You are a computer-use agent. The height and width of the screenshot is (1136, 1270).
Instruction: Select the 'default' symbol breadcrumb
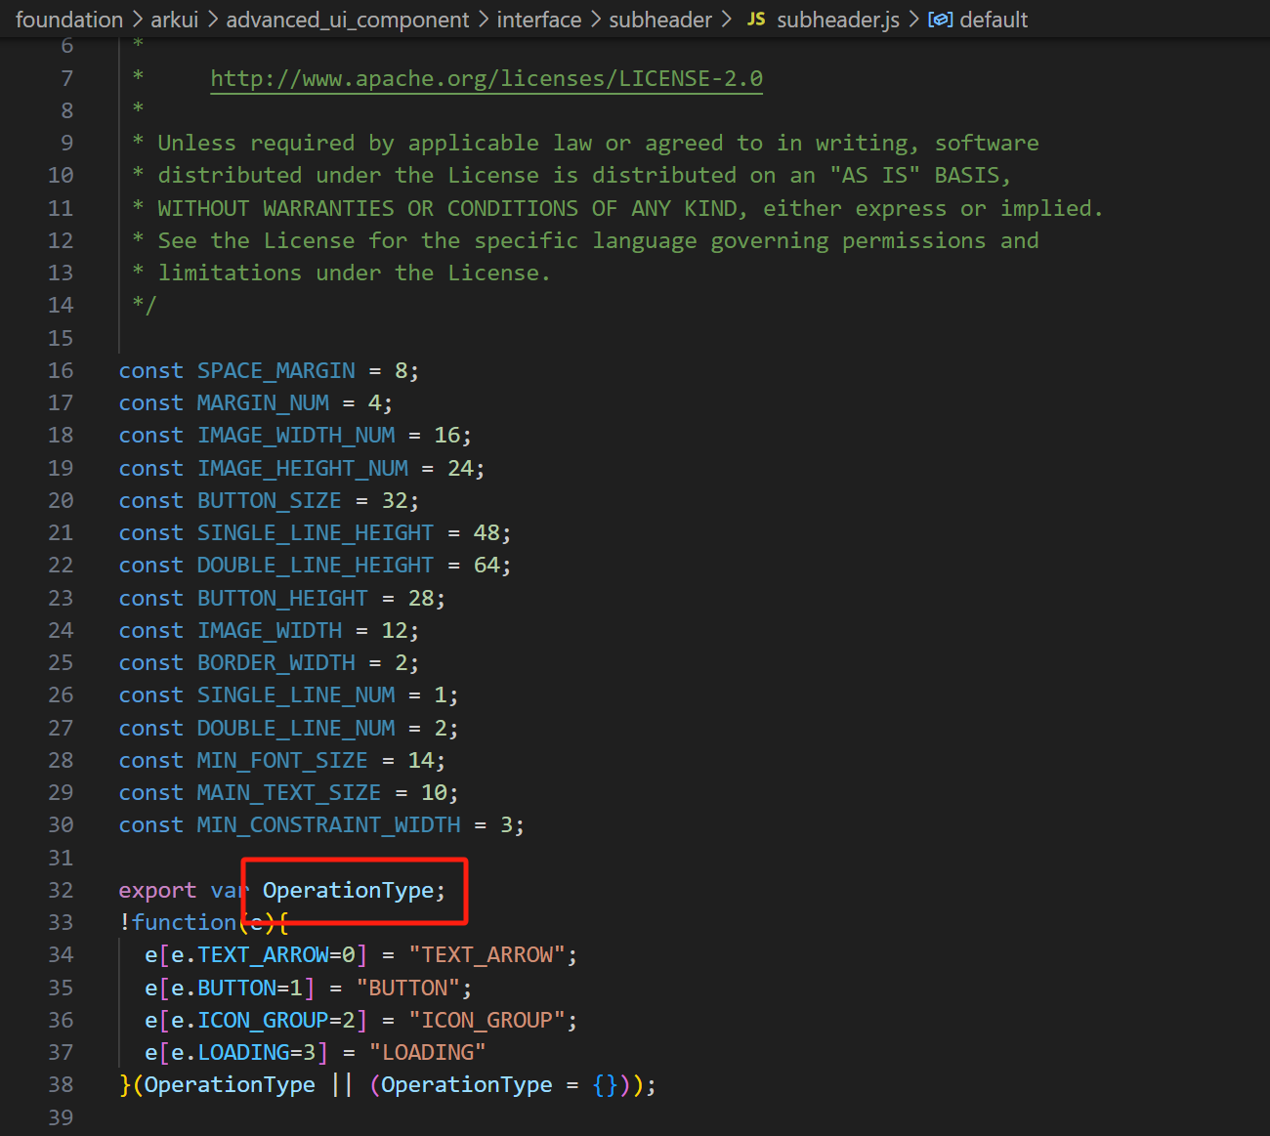(x=994, y=20)
